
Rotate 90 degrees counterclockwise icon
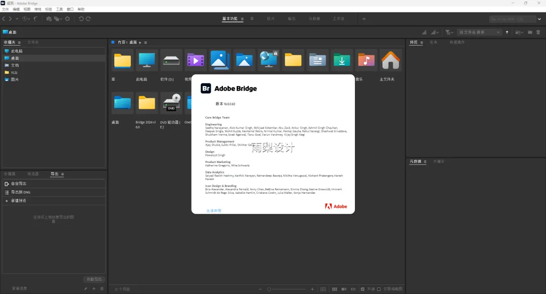[81, 19]
